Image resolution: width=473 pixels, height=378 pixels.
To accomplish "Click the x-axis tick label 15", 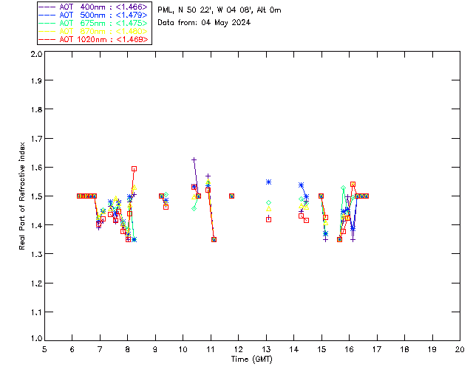I will click(x=321, y=349).
